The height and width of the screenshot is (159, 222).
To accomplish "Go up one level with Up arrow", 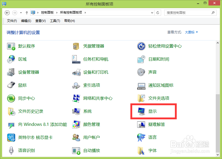I will [x=27, y=13].
